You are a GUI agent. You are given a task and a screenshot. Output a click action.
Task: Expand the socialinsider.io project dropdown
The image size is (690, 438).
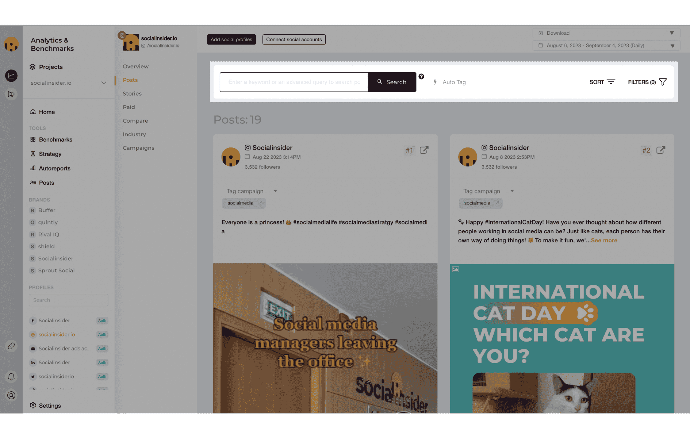pyautogui.click(x=104, y=83)
